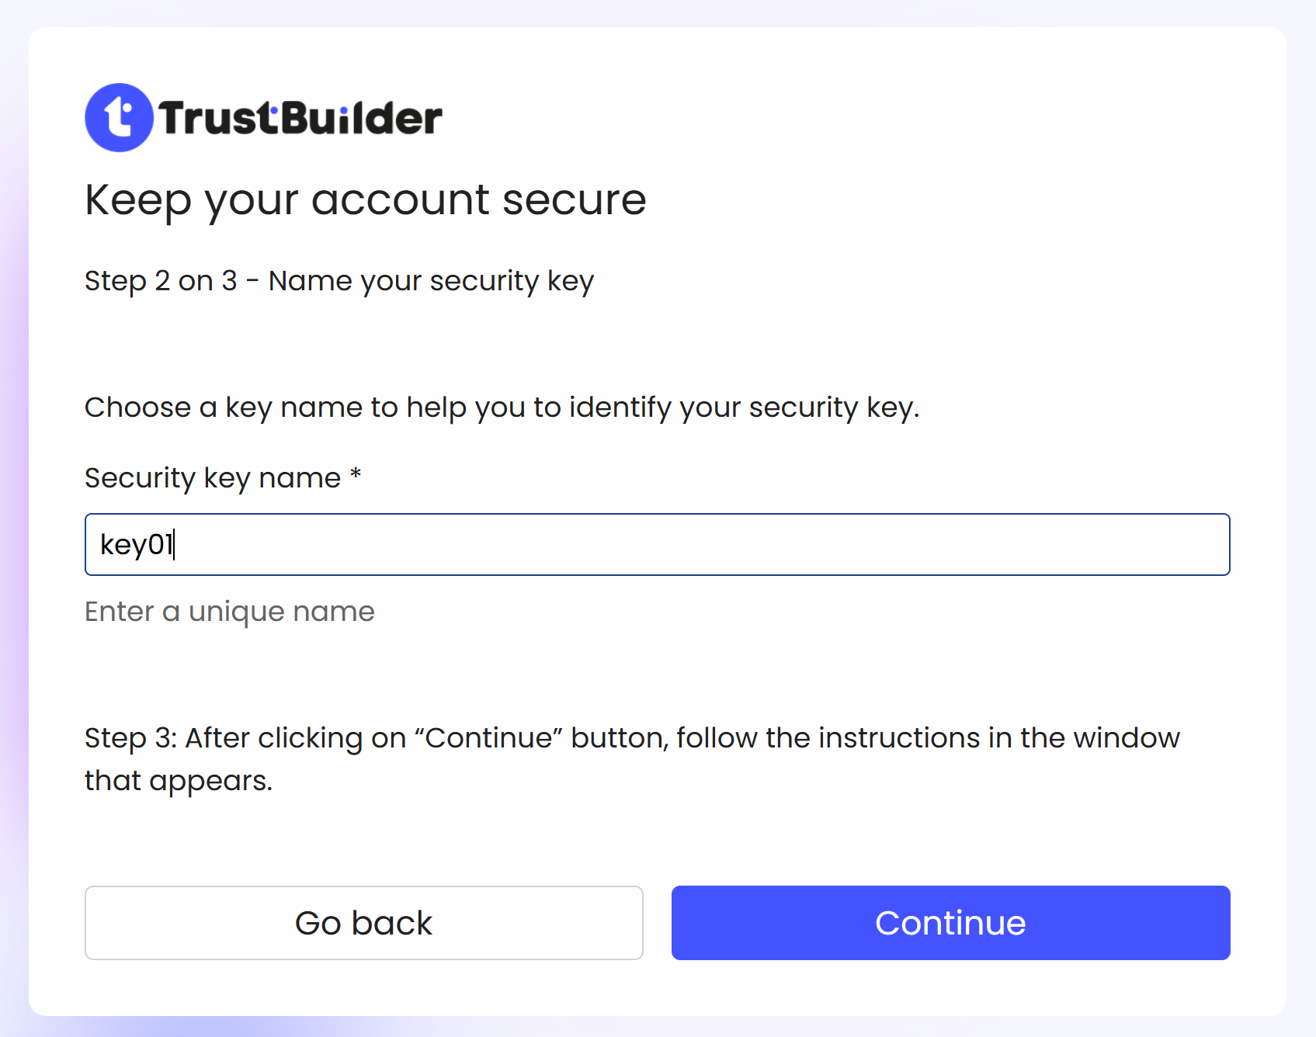Click the empty right side of the key name field
Viewport: 1316px width, 1037px height.
1009,545
